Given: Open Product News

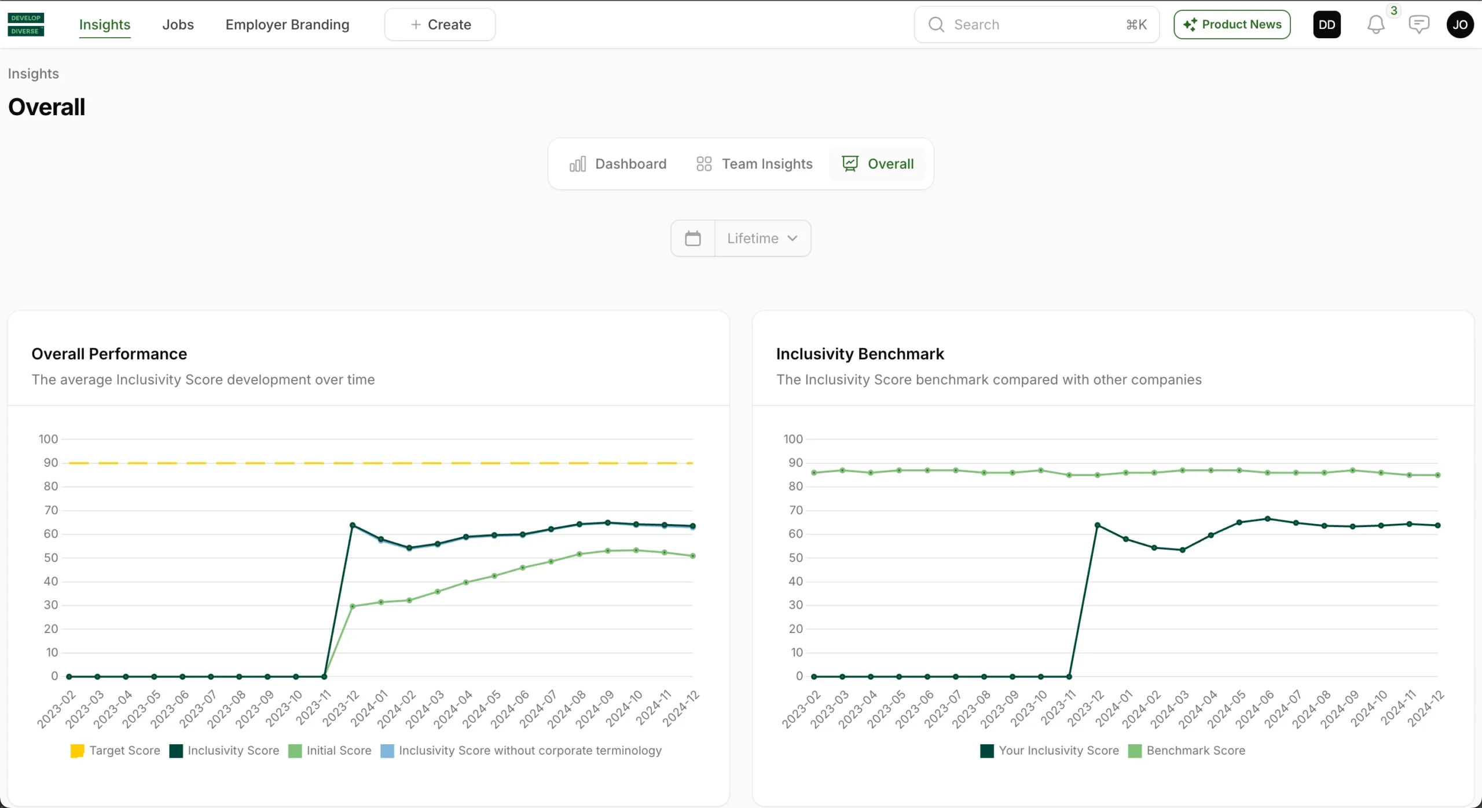Looking at the screenshot, I should [x=1232, y=24].
